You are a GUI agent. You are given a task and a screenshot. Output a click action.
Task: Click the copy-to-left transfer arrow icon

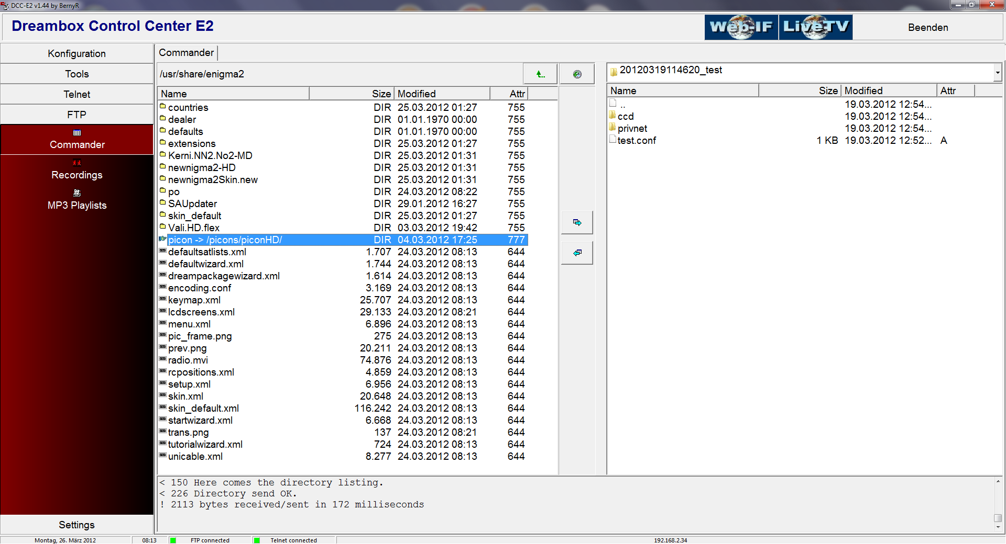[x=577, y=253]
